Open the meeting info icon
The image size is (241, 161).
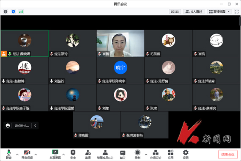coord(5,11)
